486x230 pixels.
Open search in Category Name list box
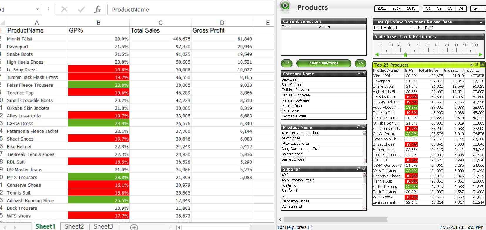click(358, 74)
